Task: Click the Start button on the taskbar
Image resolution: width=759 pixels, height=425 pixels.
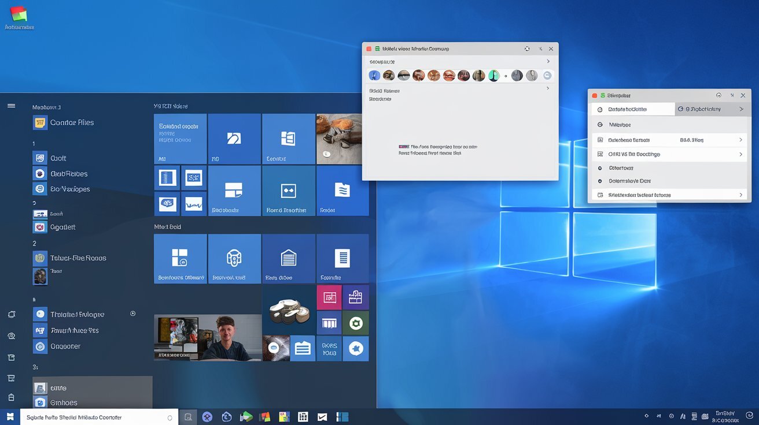Action: 10,417
